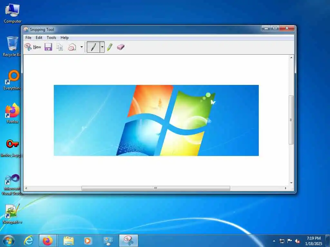Maximize the Snipping Tool window

point(275,28)
